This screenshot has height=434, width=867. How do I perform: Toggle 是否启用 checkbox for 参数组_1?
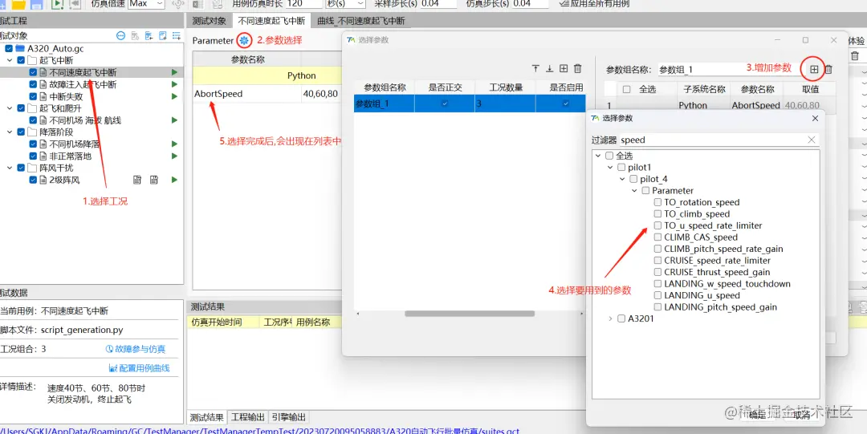(566, 103)
